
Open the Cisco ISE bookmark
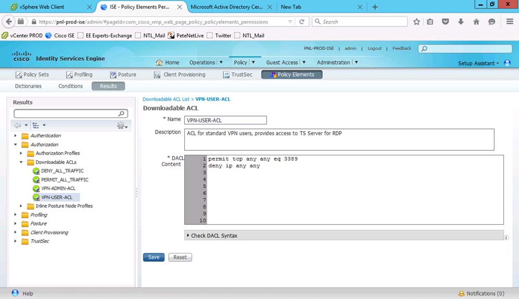click(x=60, y=35)
